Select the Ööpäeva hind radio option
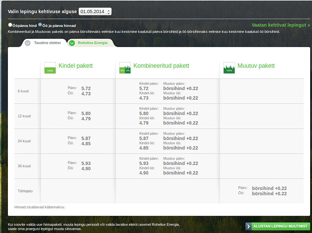The image size is (312, 233). click(x=10, y=25)
